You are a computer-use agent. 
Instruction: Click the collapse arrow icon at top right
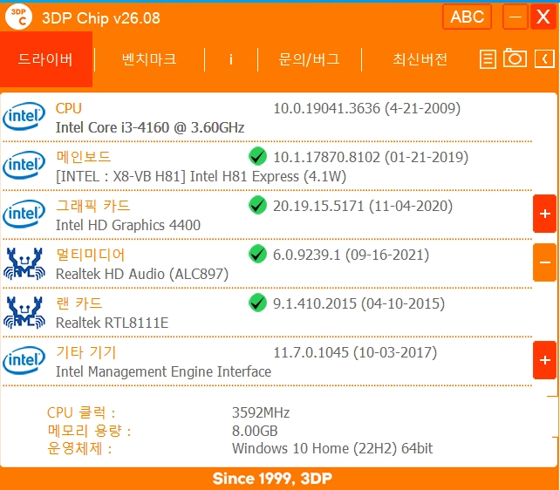(x=544, y=58)
